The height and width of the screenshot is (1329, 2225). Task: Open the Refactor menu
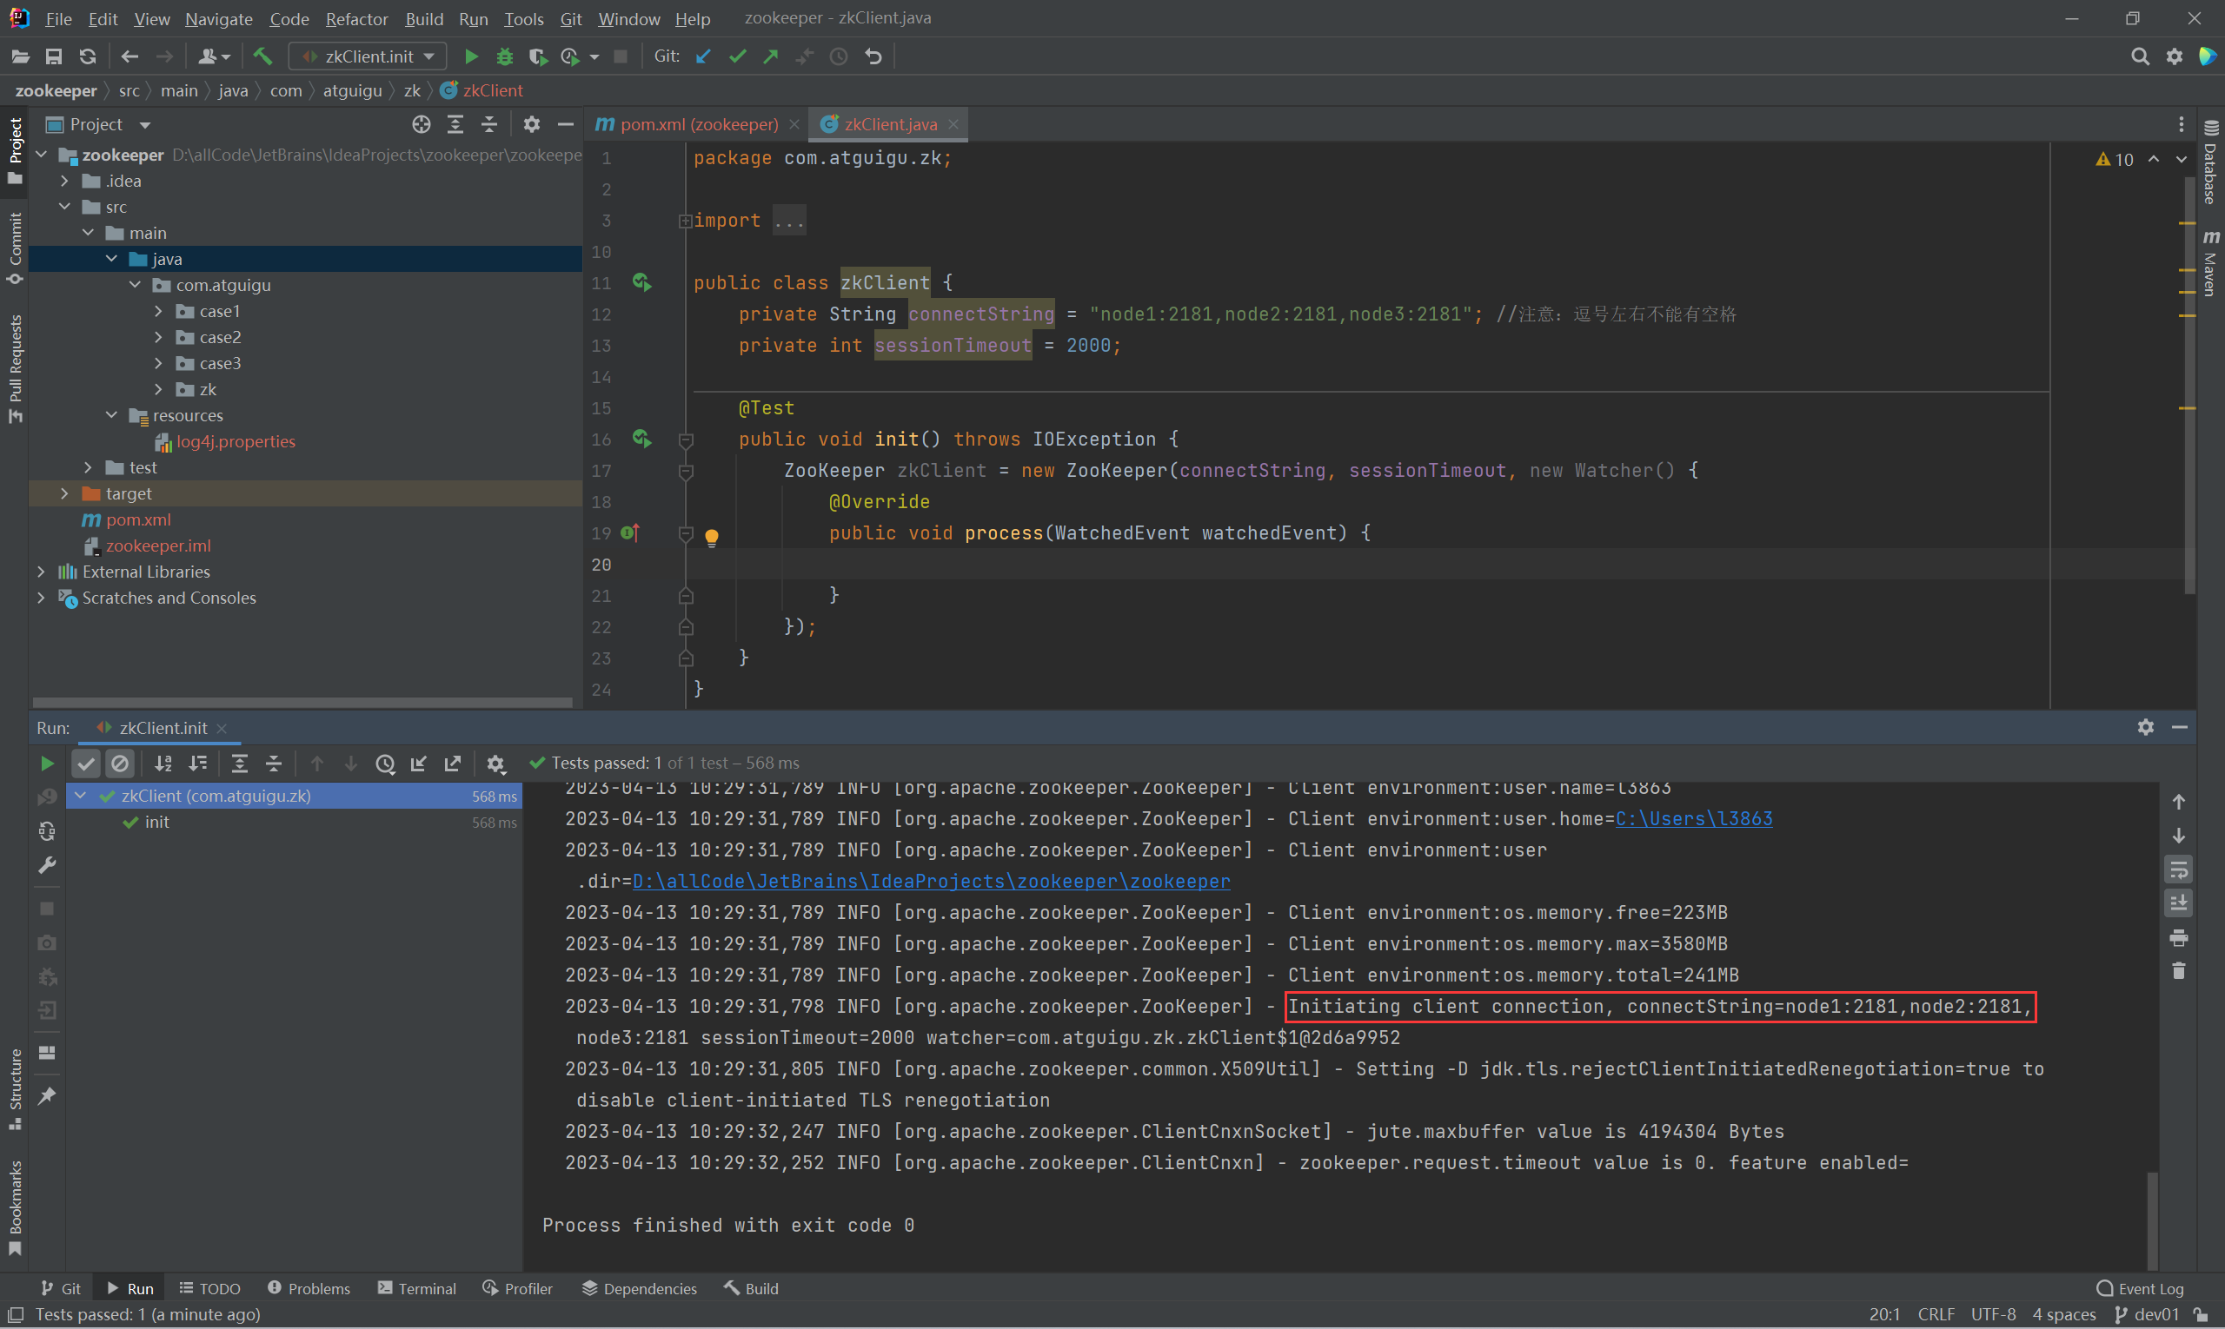(355, 19)
